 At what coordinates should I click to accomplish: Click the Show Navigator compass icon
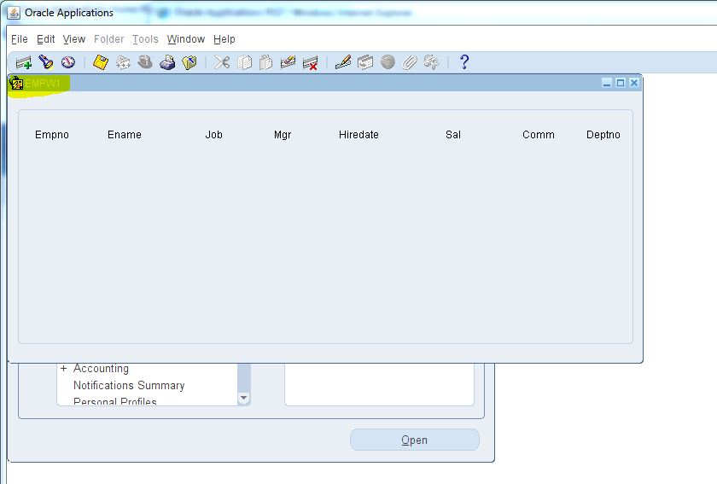[68, 61]
